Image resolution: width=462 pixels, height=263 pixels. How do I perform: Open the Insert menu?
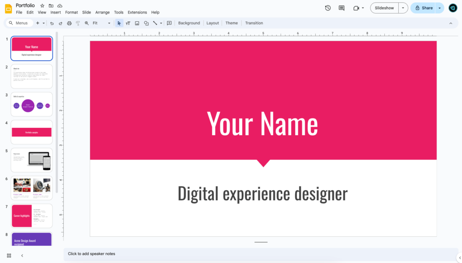click(x=55, y=12)
